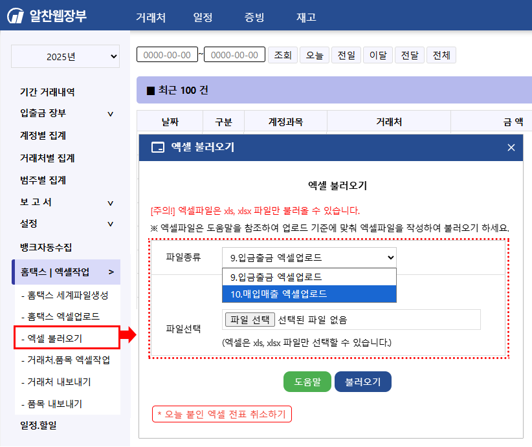The width and height of the screenshot is (532, 447).
Task: Click the 오늘 date filter button
Action: (x=315, y=55)
